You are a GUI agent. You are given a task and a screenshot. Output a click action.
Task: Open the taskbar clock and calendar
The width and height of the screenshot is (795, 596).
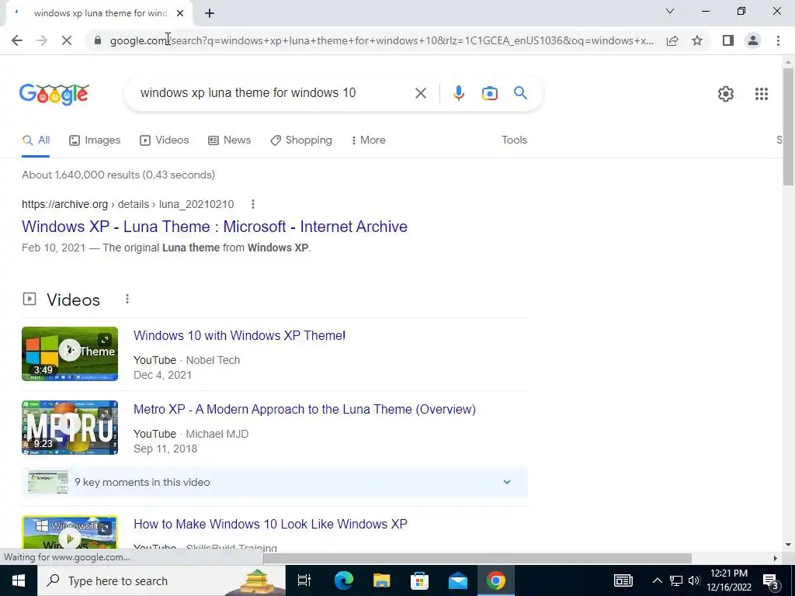coord(728,580)
